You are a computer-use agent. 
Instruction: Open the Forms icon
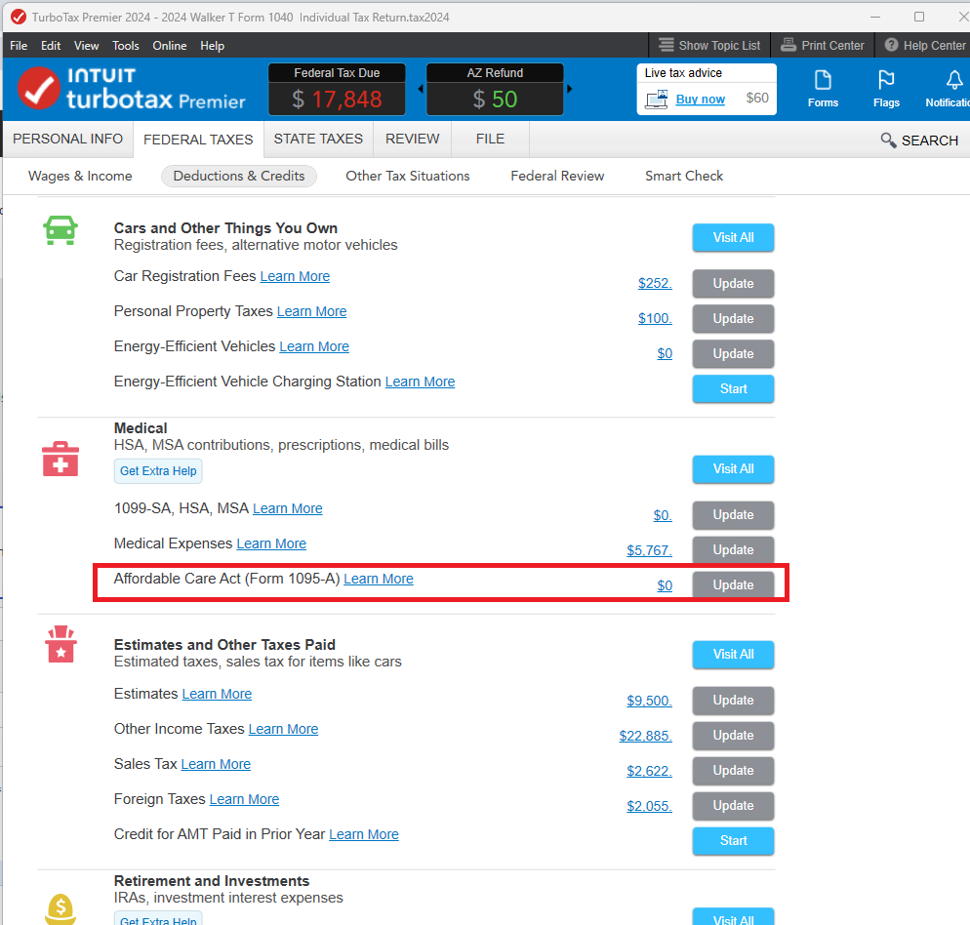(x=823, y=89)
